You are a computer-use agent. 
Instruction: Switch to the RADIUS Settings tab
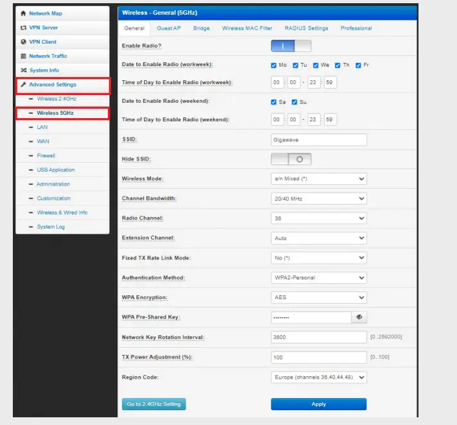coord(306,28)
